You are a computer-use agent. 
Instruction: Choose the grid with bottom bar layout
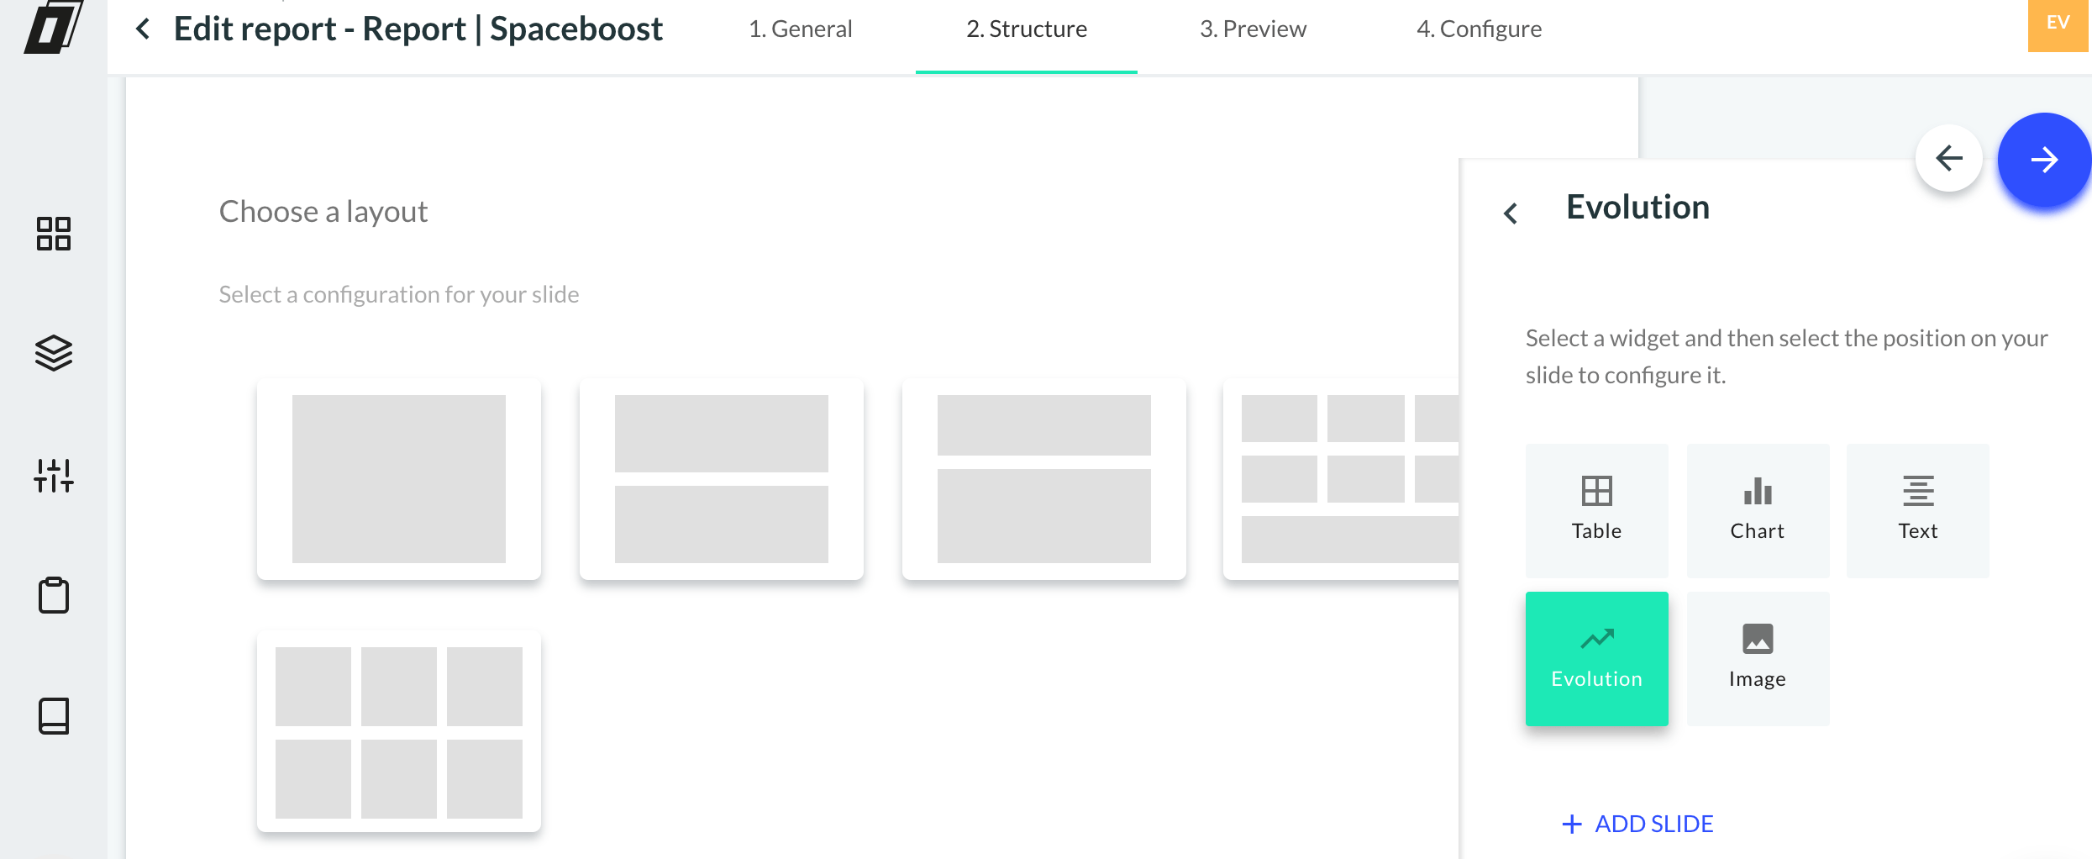[1342, 479]
